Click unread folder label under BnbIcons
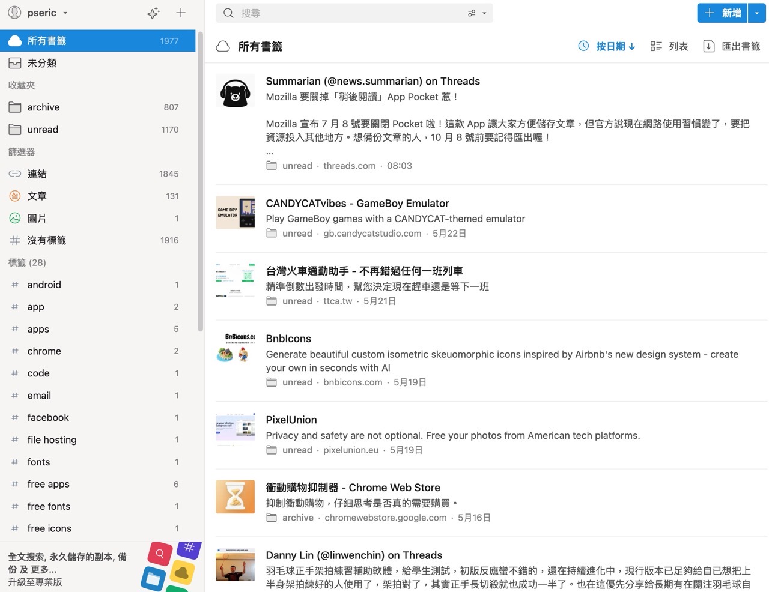Image resolution: width=769 pixels, height=592 pixels. click(290, 382)
